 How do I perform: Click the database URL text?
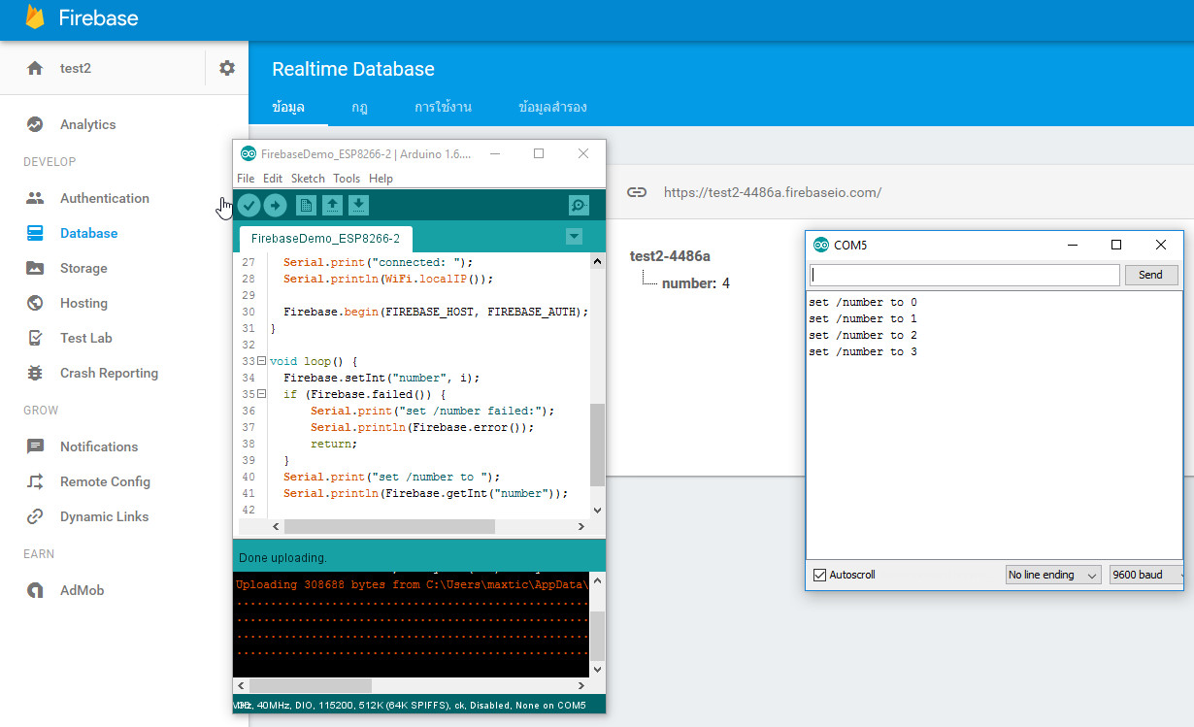pos(773,192)
